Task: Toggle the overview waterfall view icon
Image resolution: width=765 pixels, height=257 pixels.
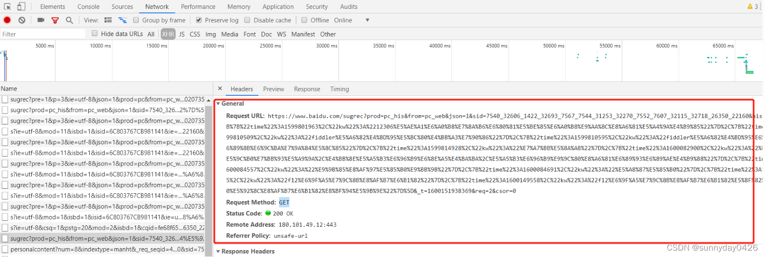Action: point(123,20)
